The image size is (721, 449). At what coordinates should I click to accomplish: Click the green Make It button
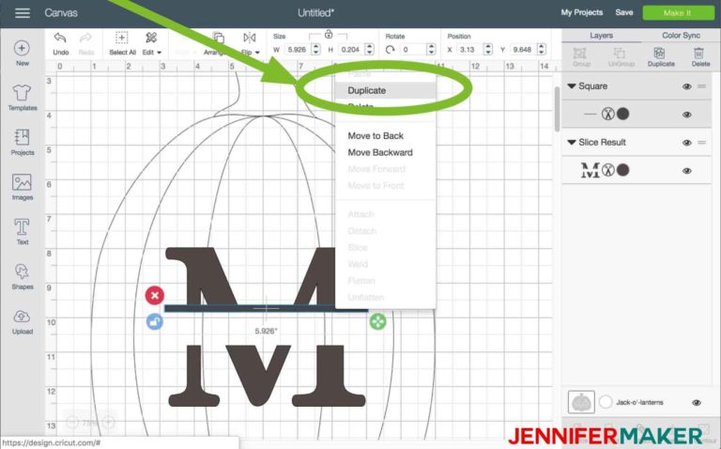(x=678, y=13)
